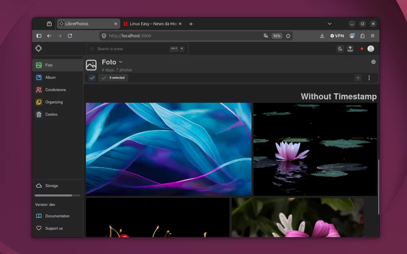Viewport: 407px width, 254px height.
Task: Open the browser downloads icon
Action: (x=322, y=36)
